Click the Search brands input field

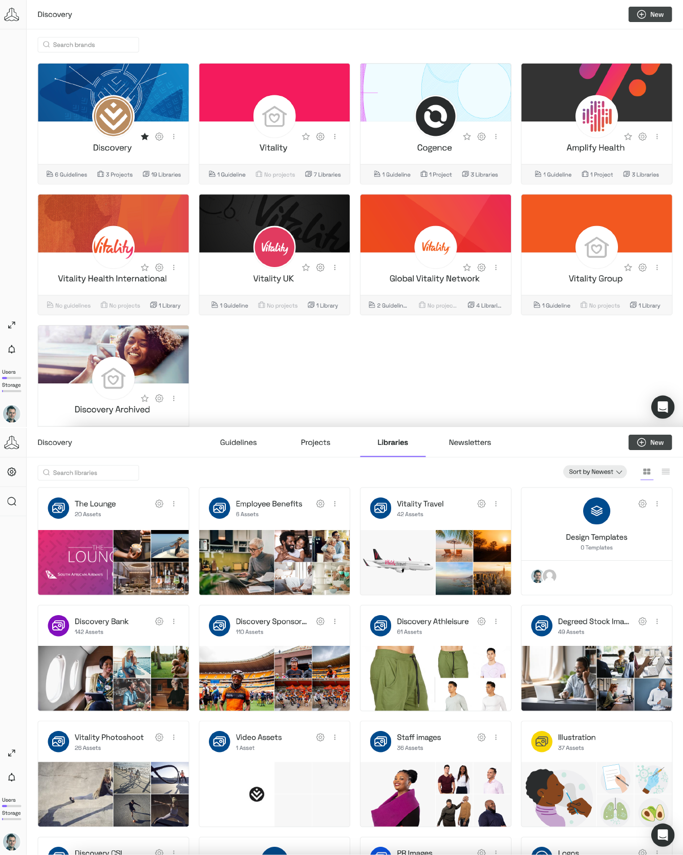tap(88, 45)
